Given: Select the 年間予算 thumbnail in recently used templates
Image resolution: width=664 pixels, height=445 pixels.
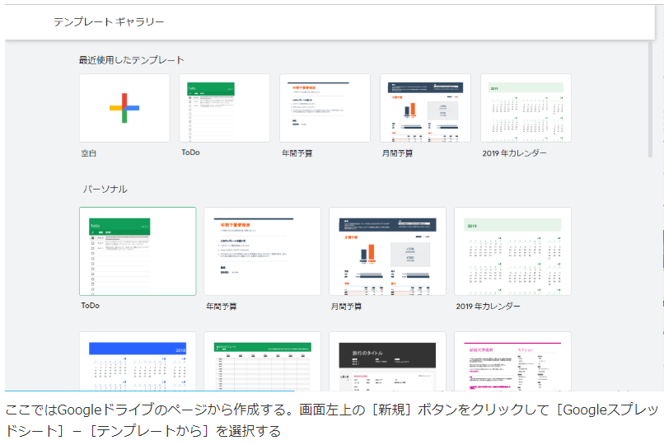Looking at the screenshot, I should click(325, 108).
